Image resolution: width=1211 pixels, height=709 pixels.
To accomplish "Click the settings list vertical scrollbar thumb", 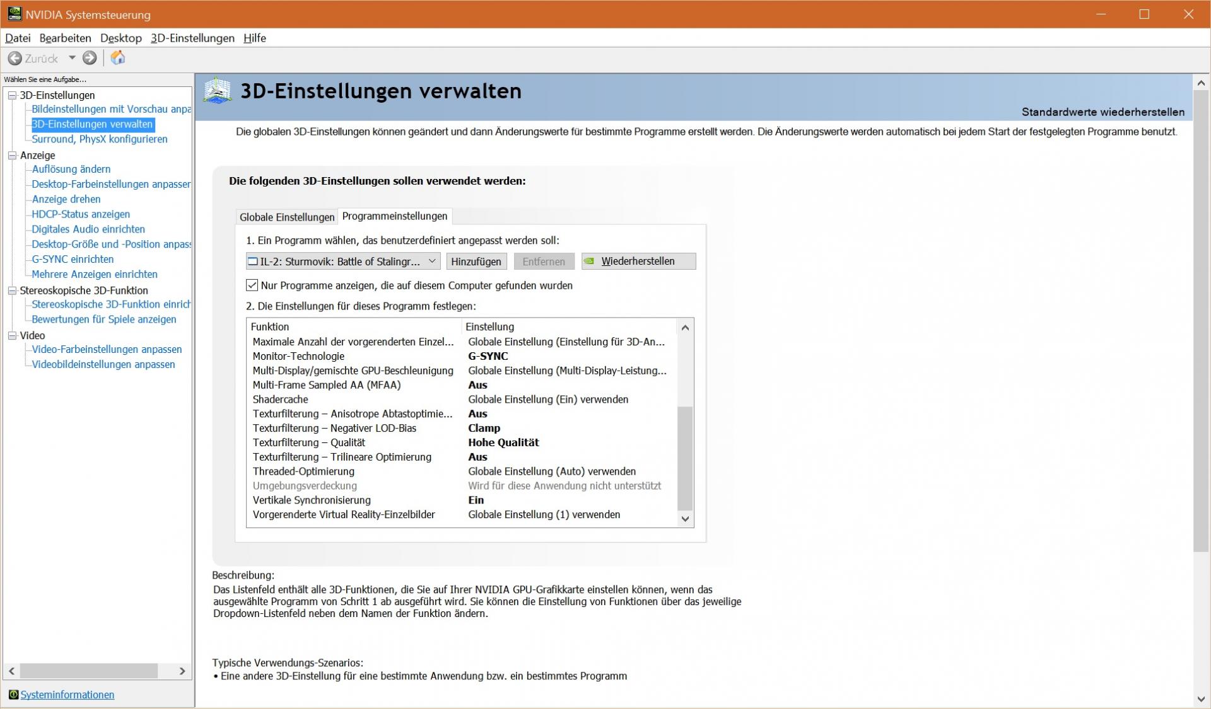I will tap(685, 458).
